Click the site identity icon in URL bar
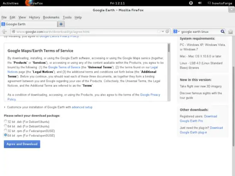 tap(14, 32)
